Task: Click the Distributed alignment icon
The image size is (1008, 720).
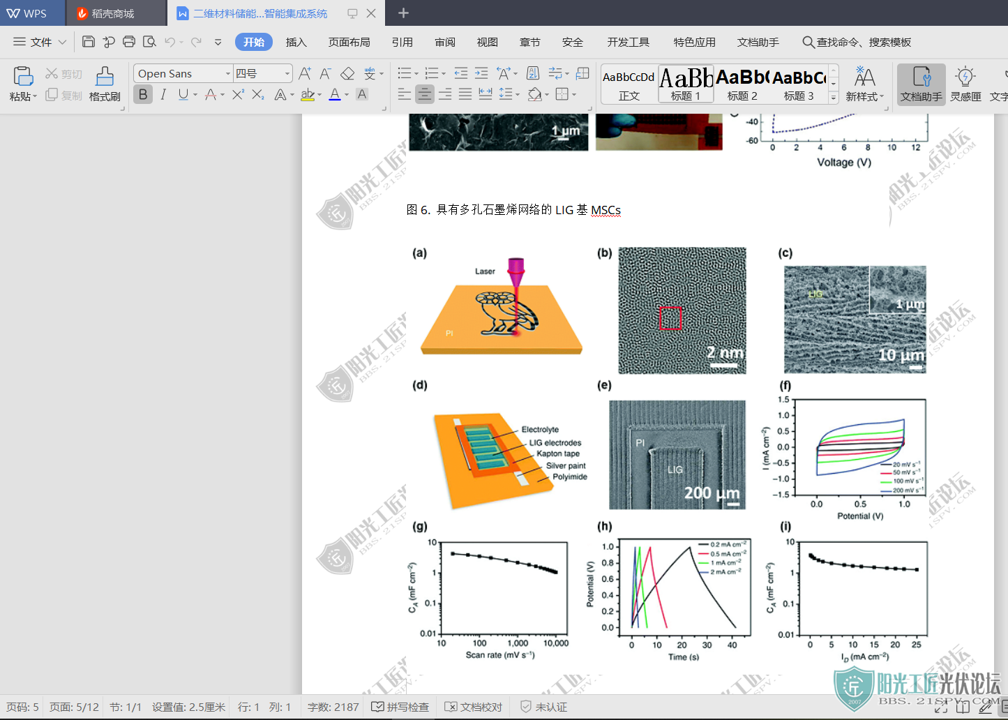Action: [x=486, y=94]
